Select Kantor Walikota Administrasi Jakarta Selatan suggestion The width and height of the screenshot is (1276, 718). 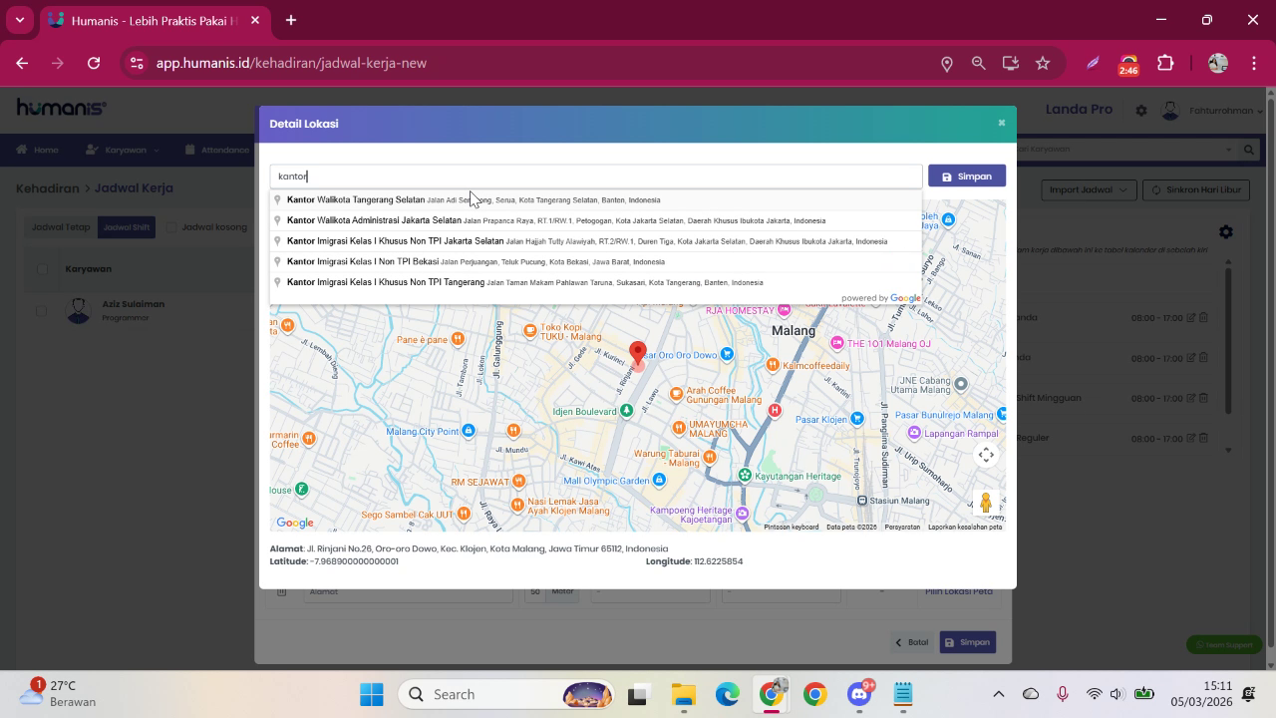(596, 220)
